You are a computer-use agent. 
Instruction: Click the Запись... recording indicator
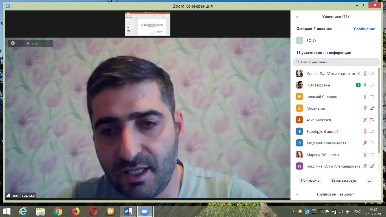[x=30, y=43]
